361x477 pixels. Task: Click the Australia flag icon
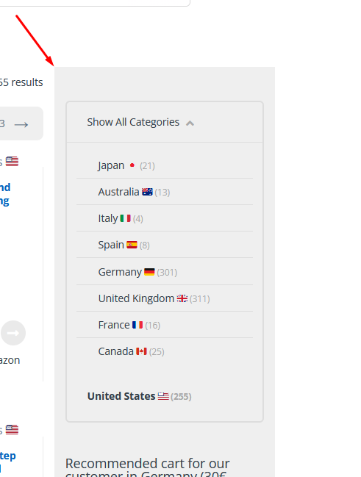pos(147,192)
